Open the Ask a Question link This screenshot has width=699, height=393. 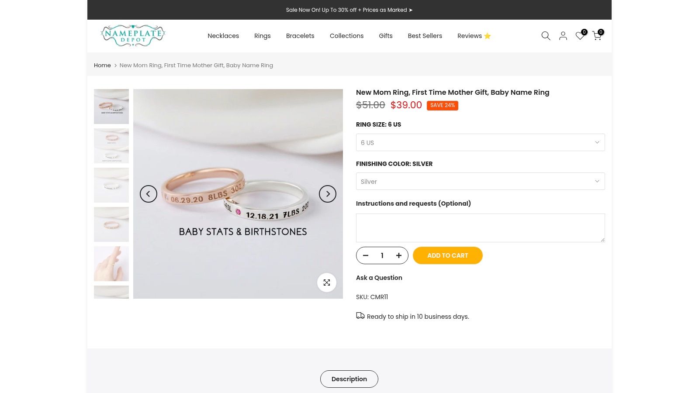click(x=379, y=278)
